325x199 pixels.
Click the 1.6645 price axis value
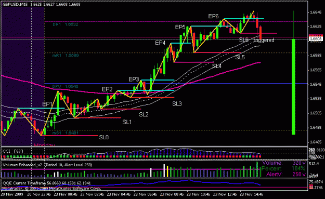(316, 12)
